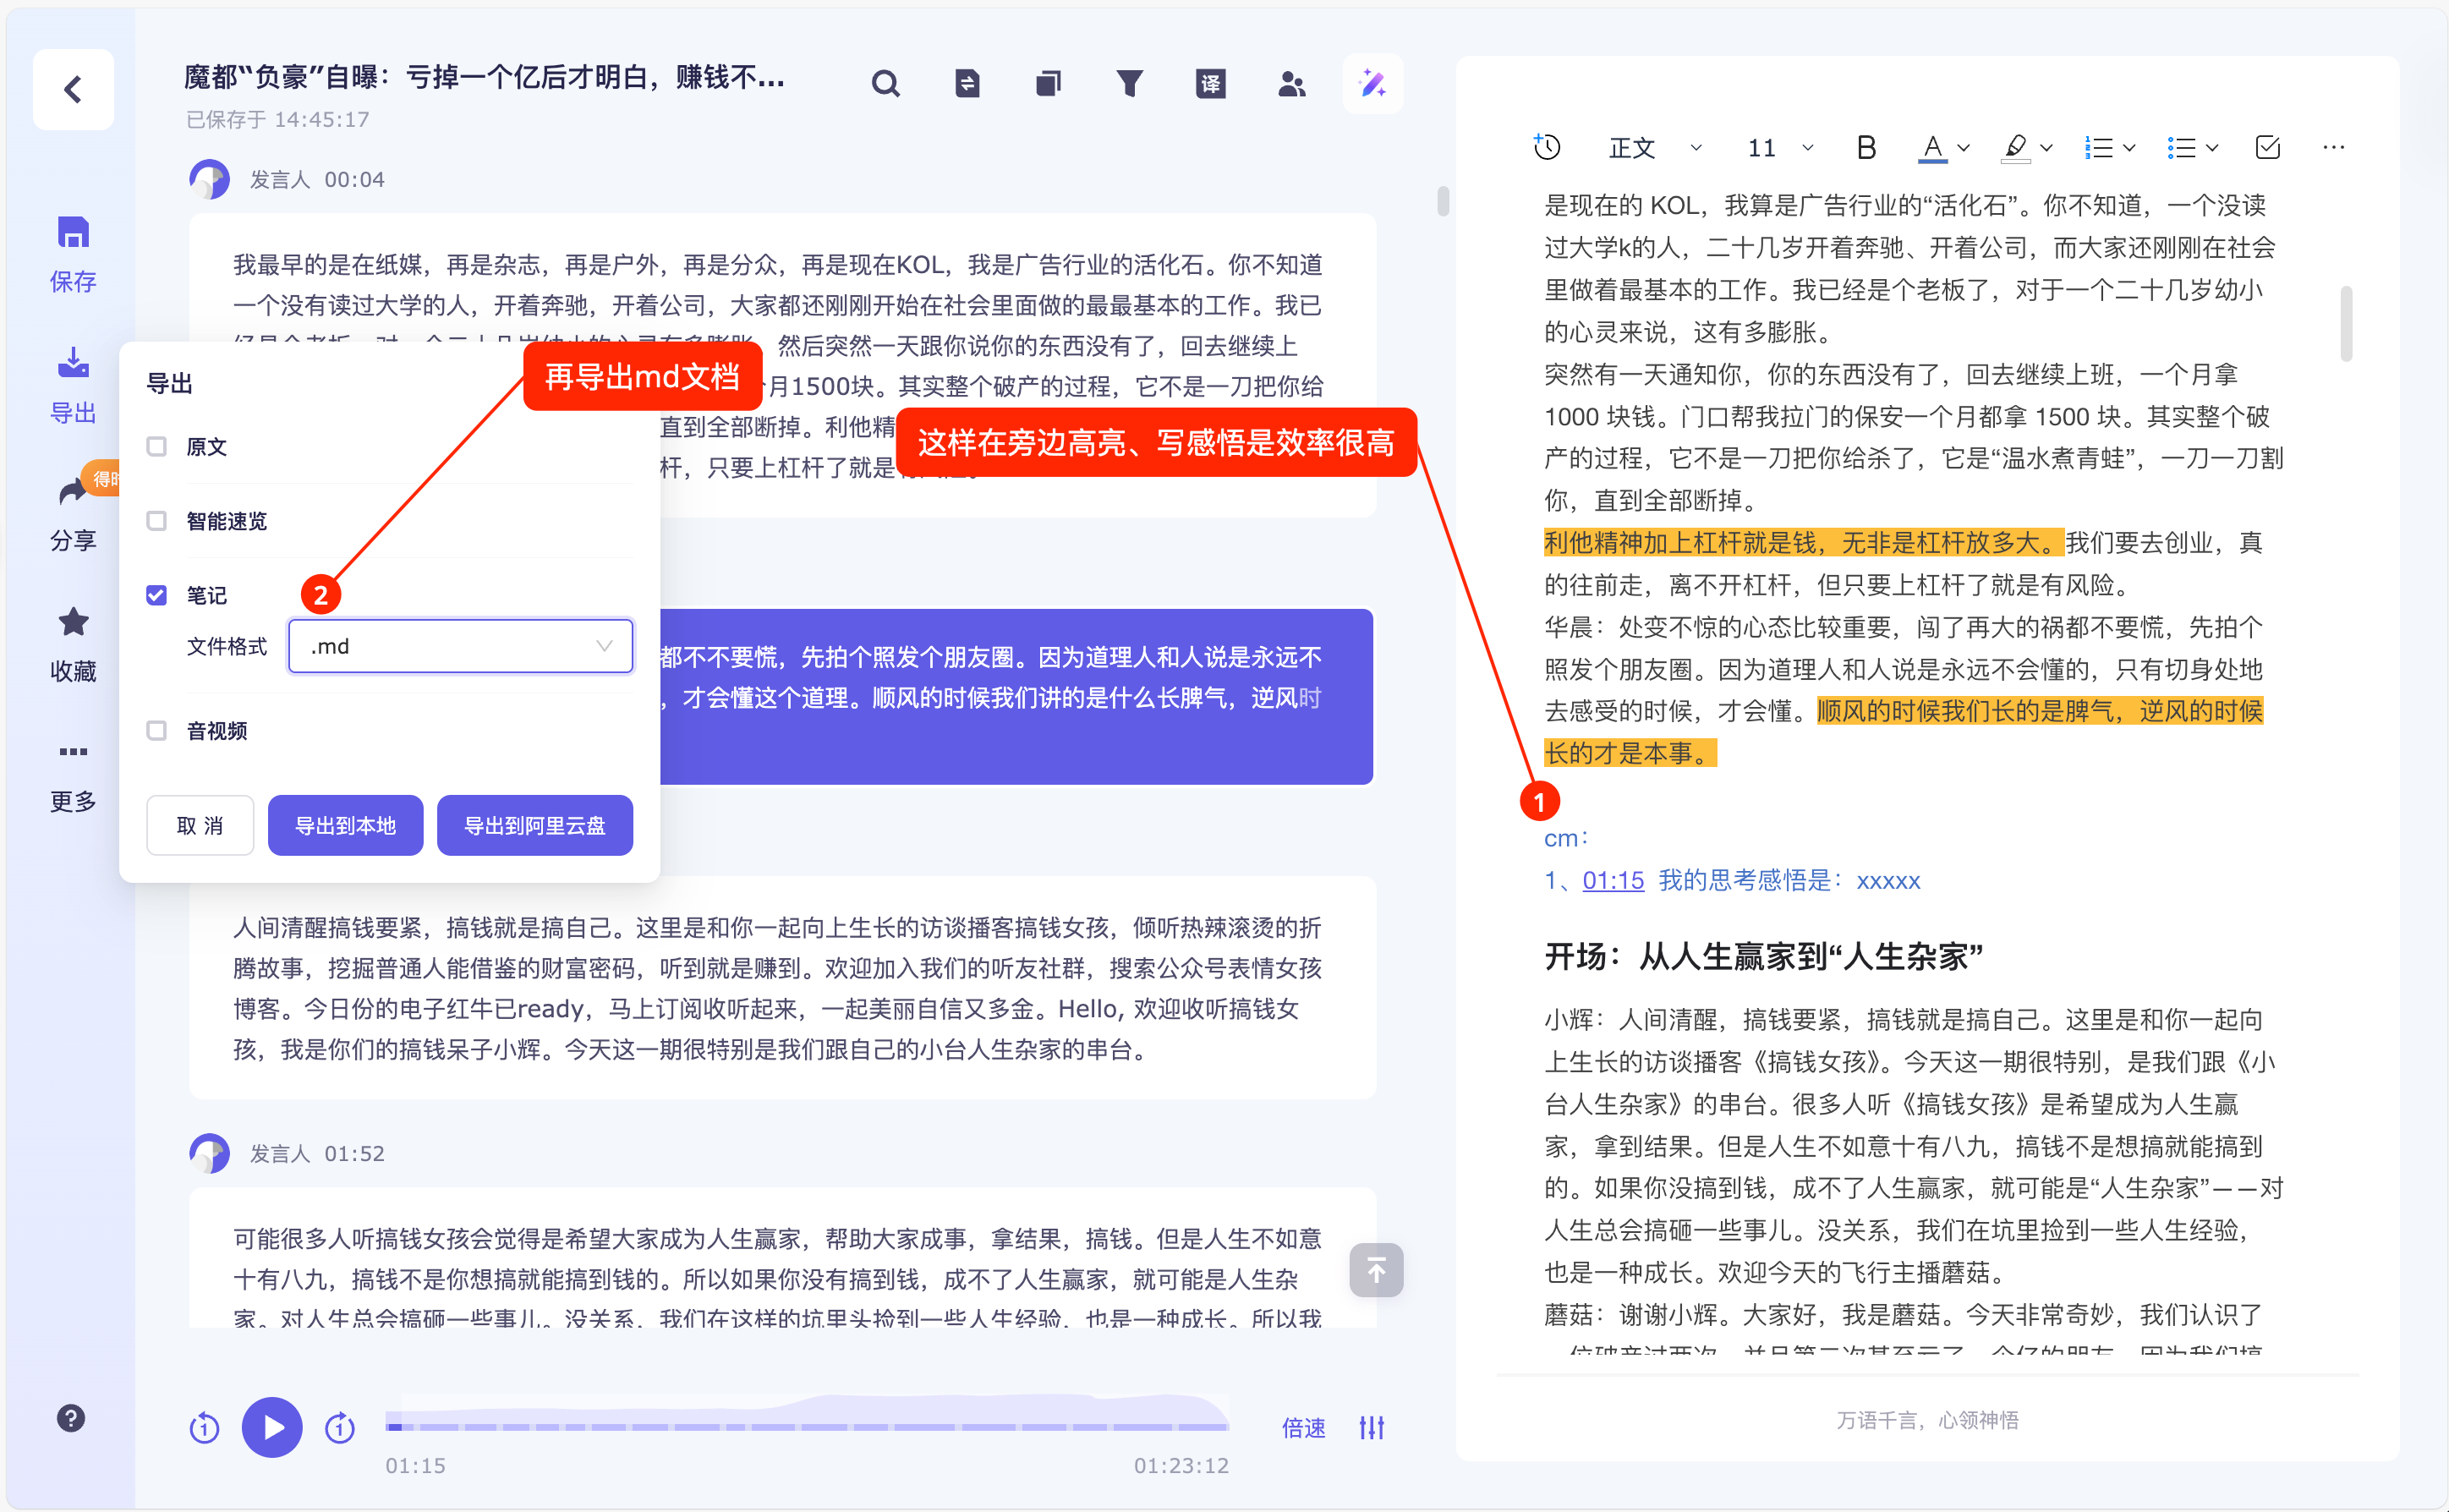Click the search icon in the top toolbar
Image resolution: width=2449 pixels, height=1512 pixels.
click(885, 84)
